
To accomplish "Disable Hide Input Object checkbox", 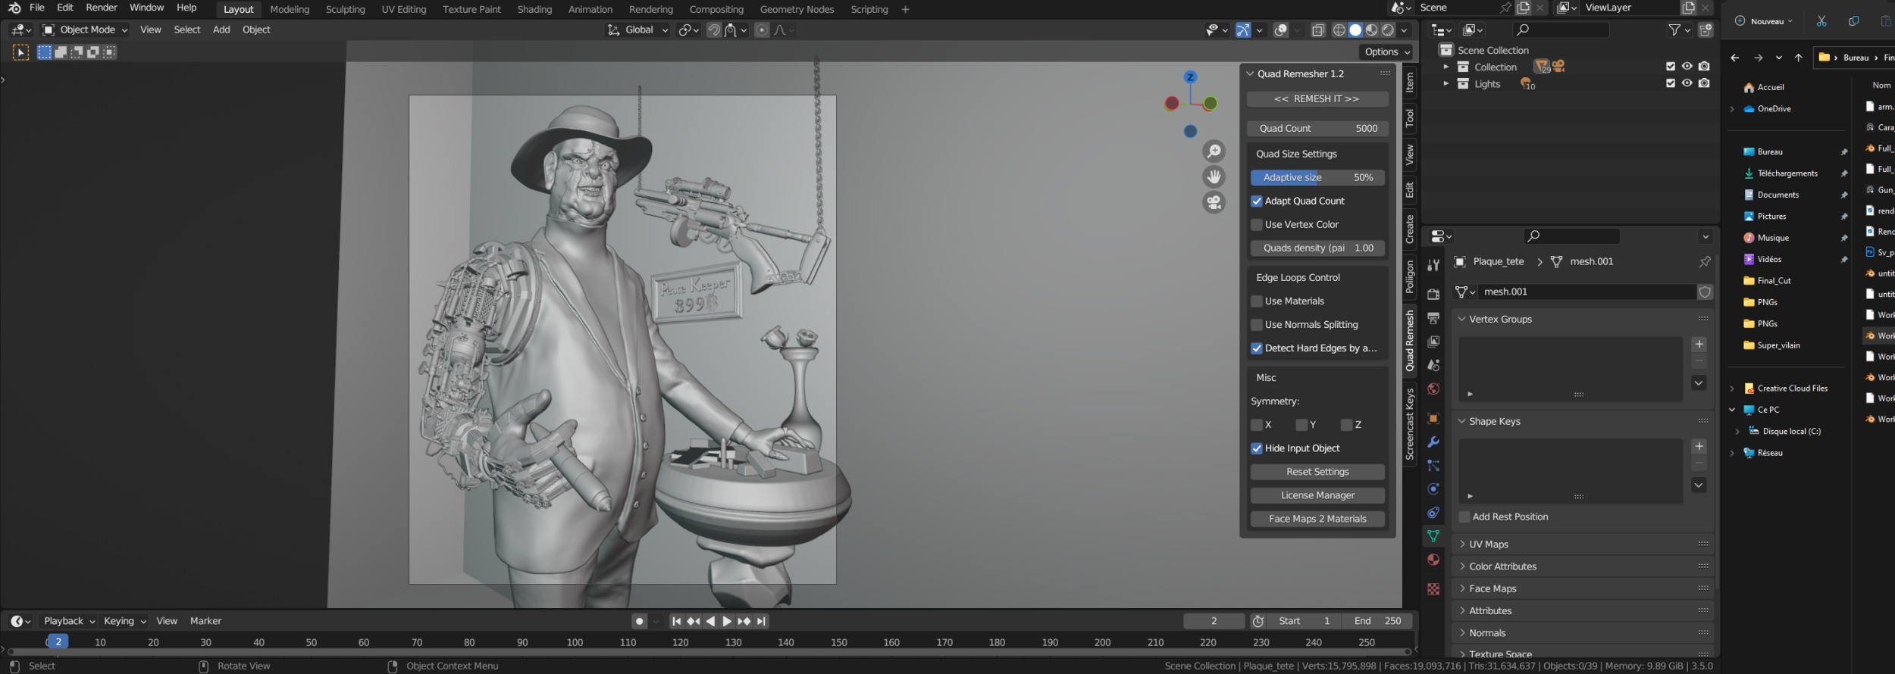I will (1257, 448).
